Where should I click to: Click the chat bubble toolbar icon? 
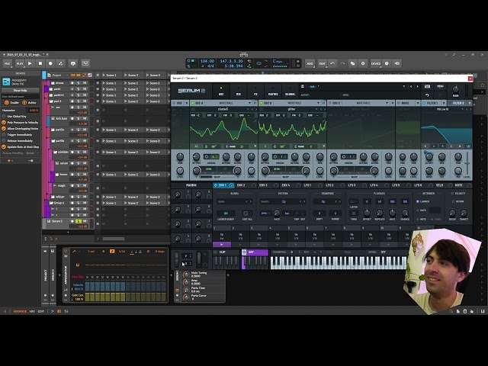73,63
